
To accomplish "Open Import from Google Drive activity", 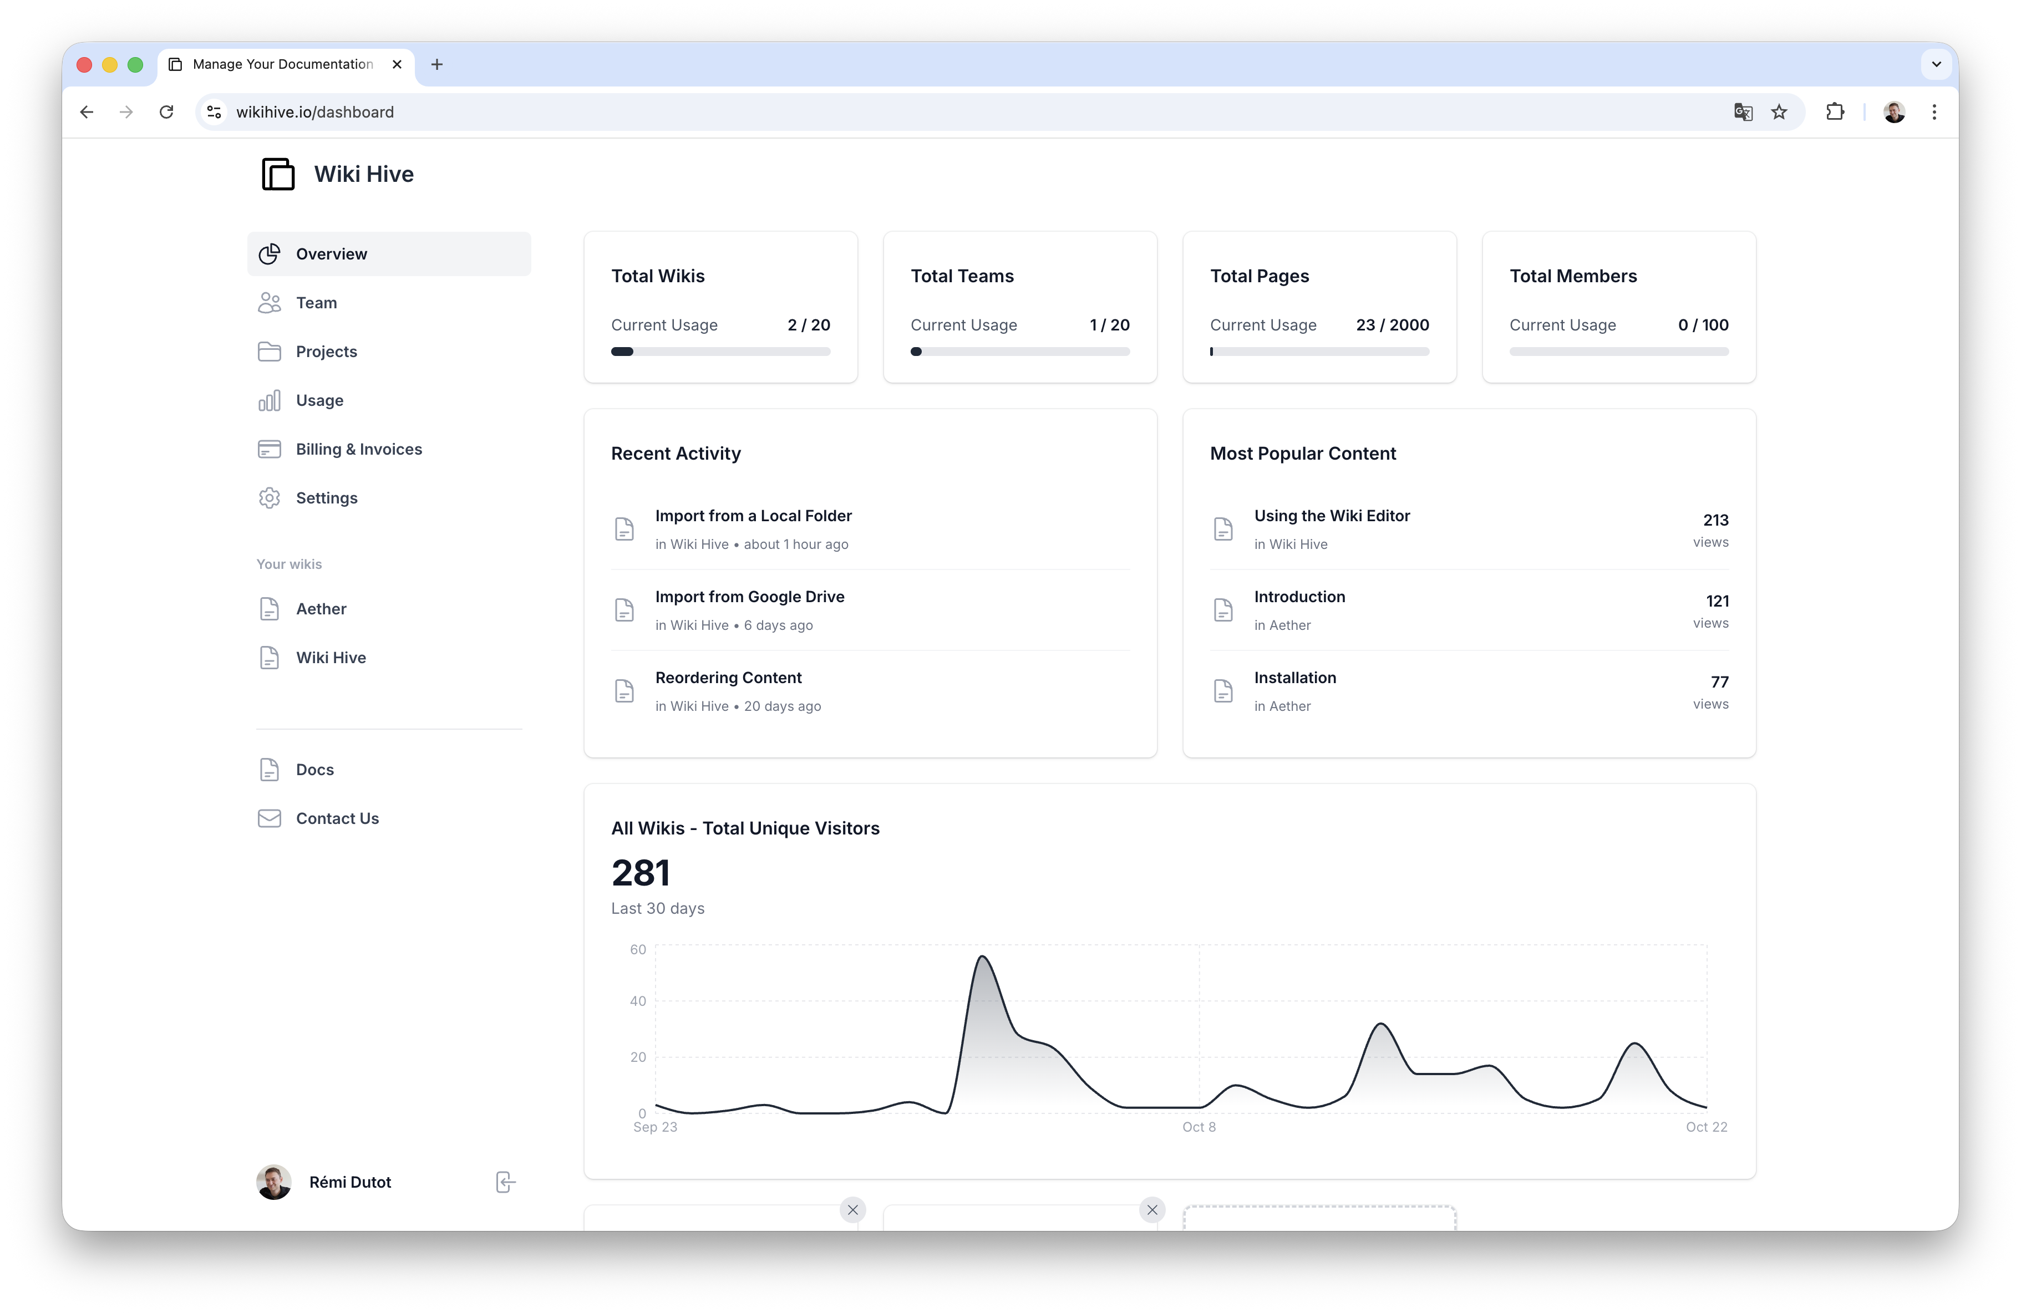I will [x=749, y=597].
